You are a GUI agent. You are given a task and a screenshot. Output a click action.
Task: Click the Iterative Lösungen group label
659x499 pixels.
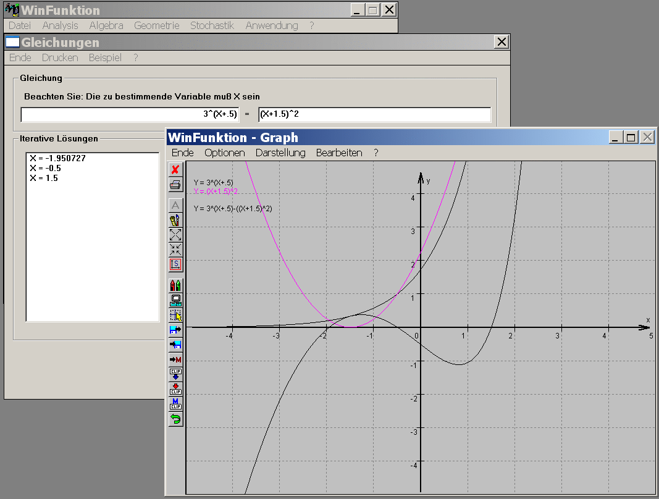coord(59,139)
